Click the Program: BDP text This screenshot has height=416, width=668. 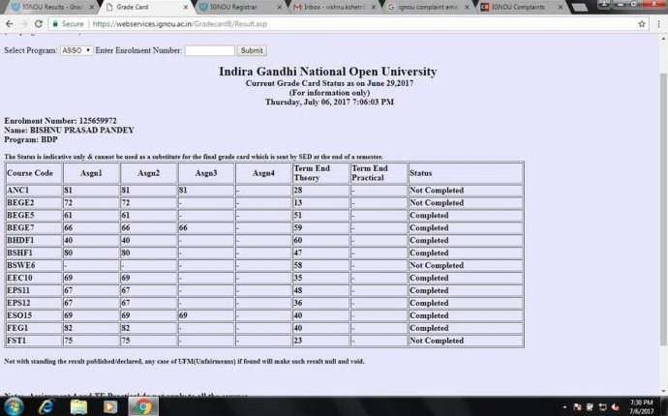tap(31, 139)
